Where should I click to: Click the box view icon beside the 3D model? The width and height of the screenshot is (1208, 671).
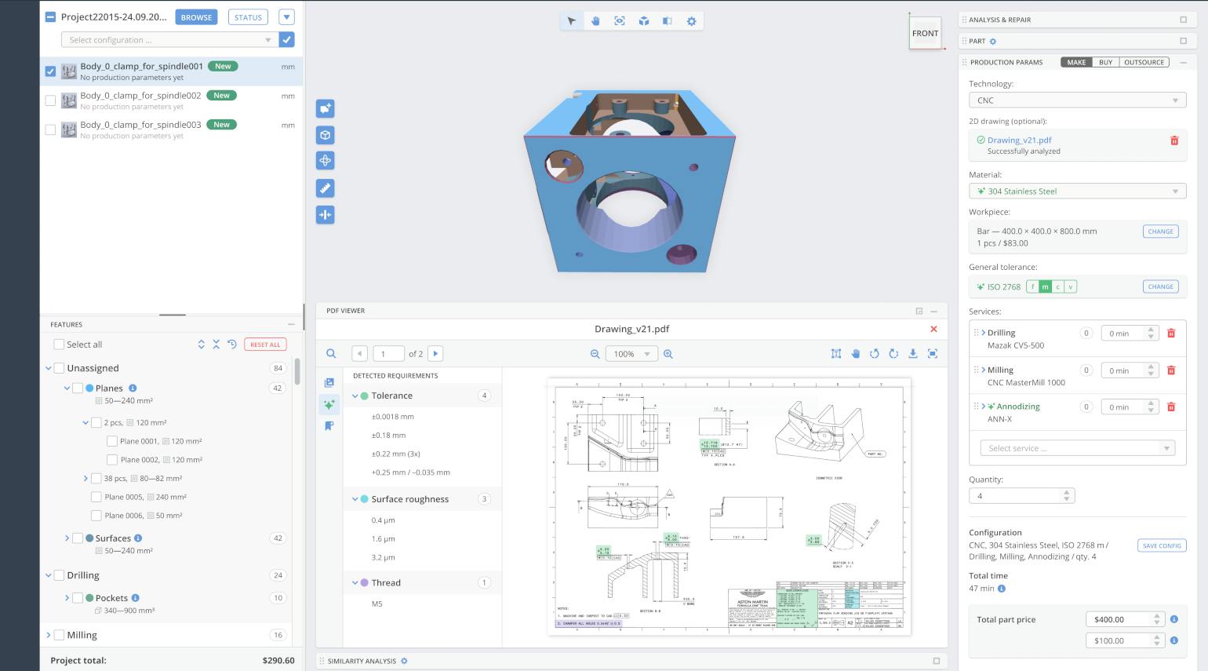coord(325,135)
